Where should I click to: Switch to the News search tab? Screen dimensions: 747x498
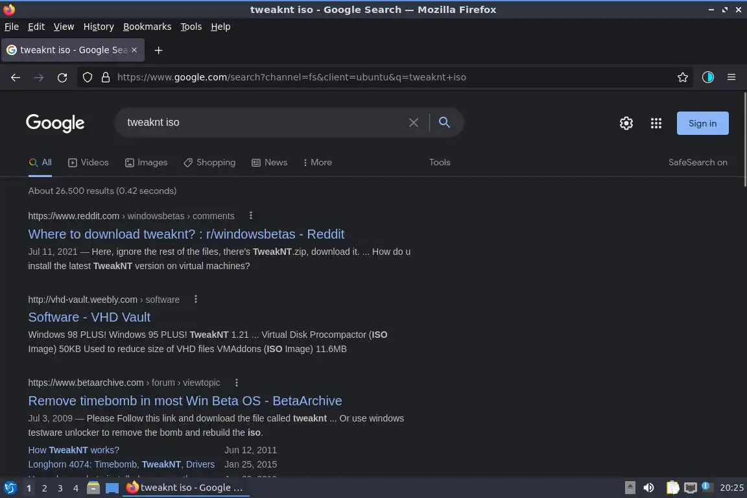tap(269, 163)
